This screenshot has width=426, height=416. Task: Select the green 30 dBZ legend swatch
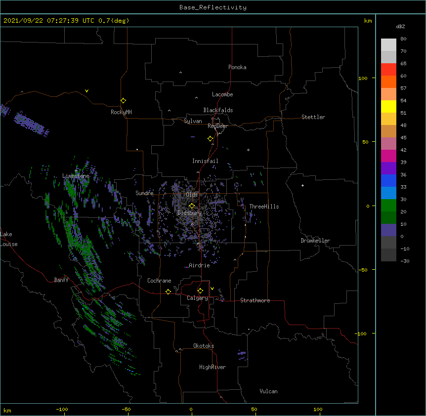(x=388, y=206)
